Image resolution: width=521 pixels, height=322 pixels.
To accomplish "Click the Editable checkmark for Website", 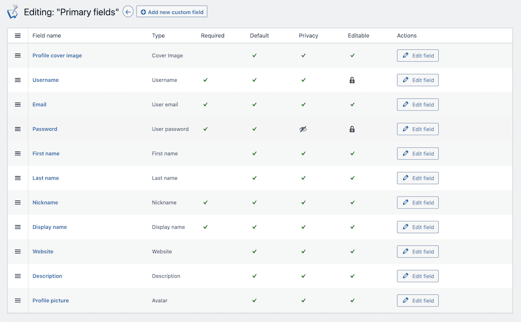I will [352, 252].
